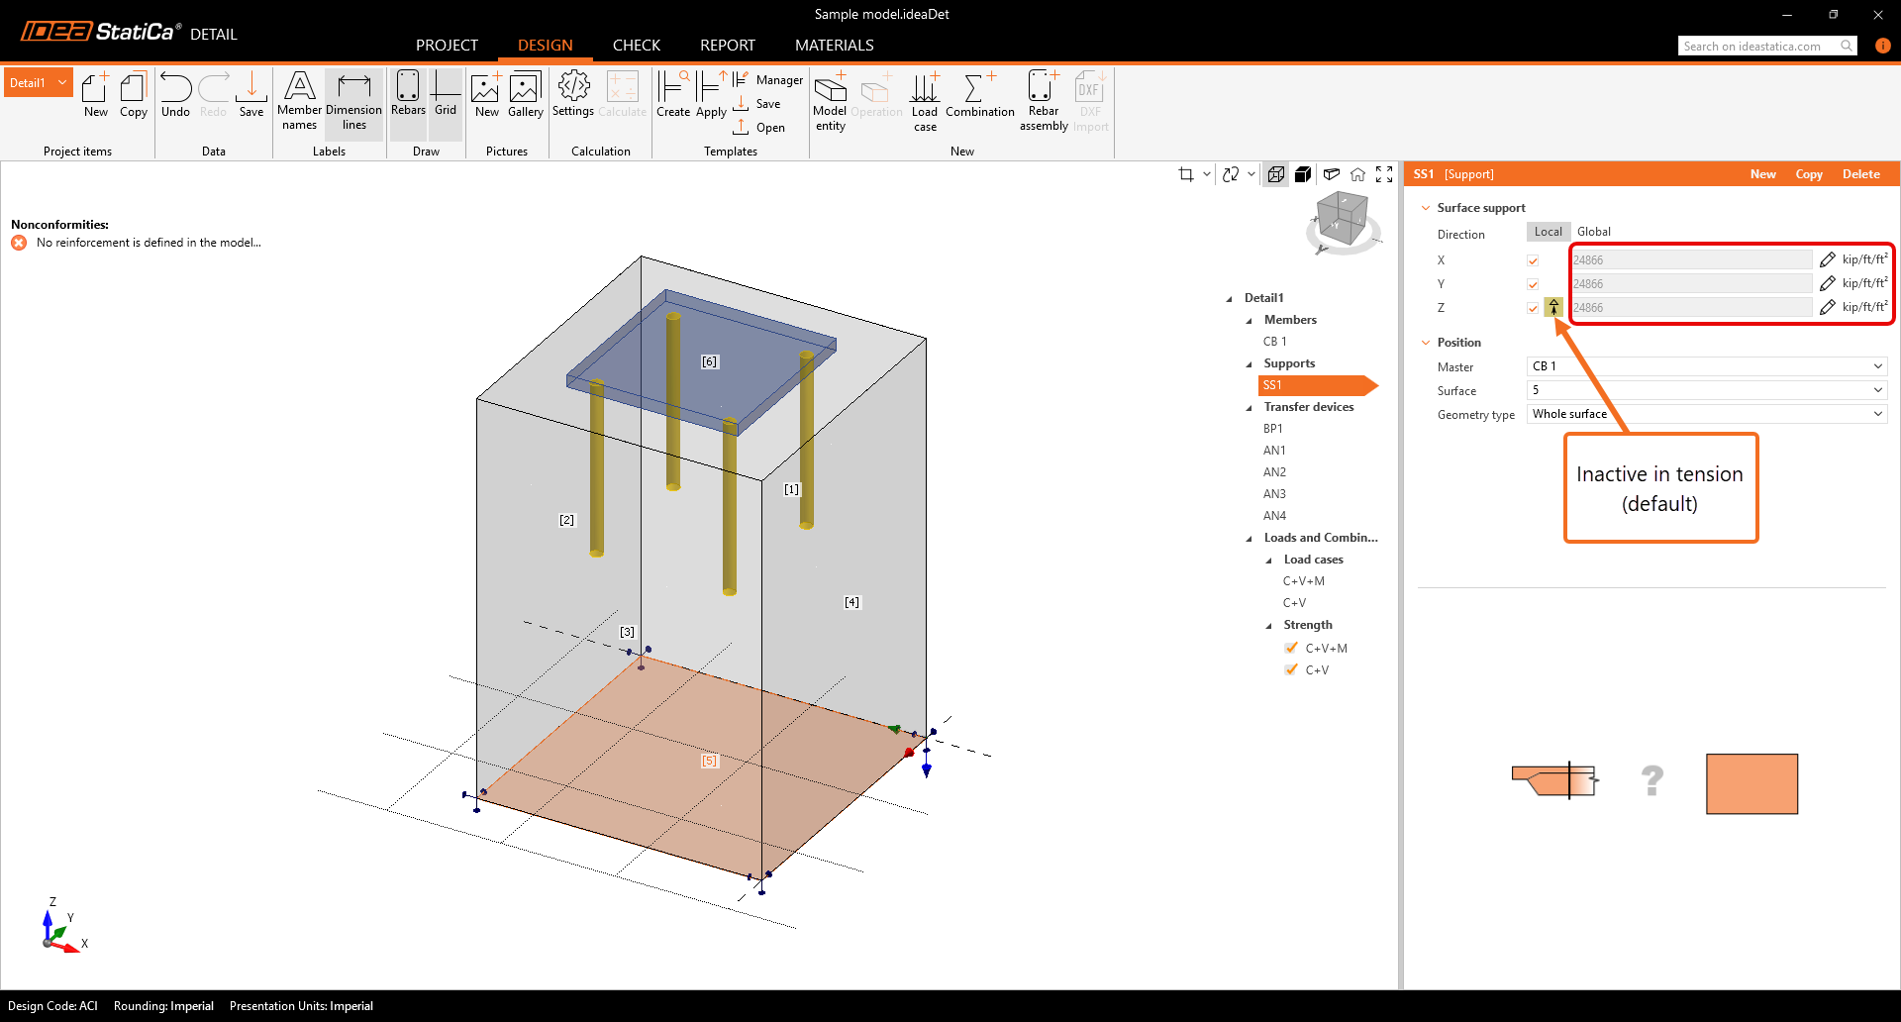
Task: Click the home view icon
Action: point(1357,174)
